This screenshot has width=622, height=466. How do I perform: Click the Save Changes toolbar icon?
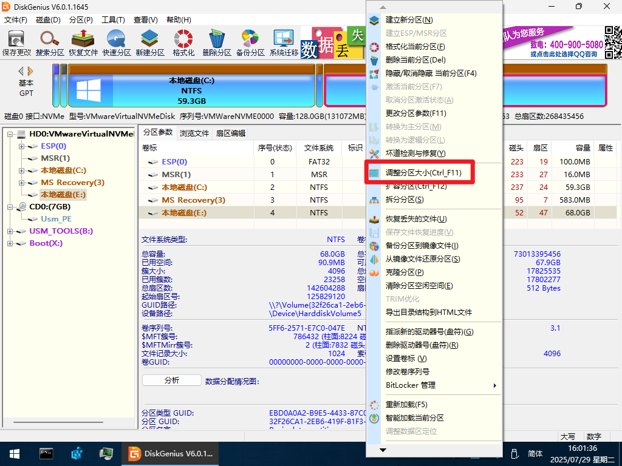pos(16,42)
